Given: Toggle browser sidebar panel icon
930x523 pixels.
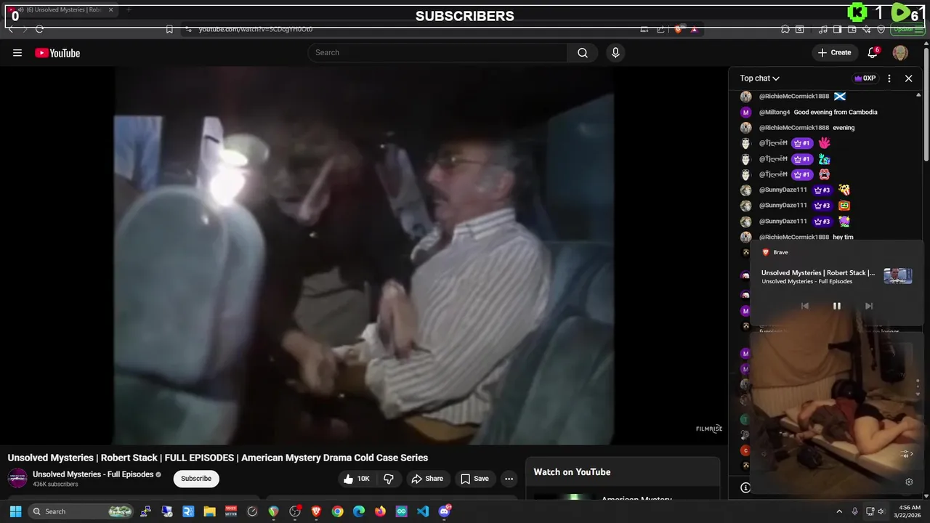Looking at the screenshot, I should coord(837,29).
